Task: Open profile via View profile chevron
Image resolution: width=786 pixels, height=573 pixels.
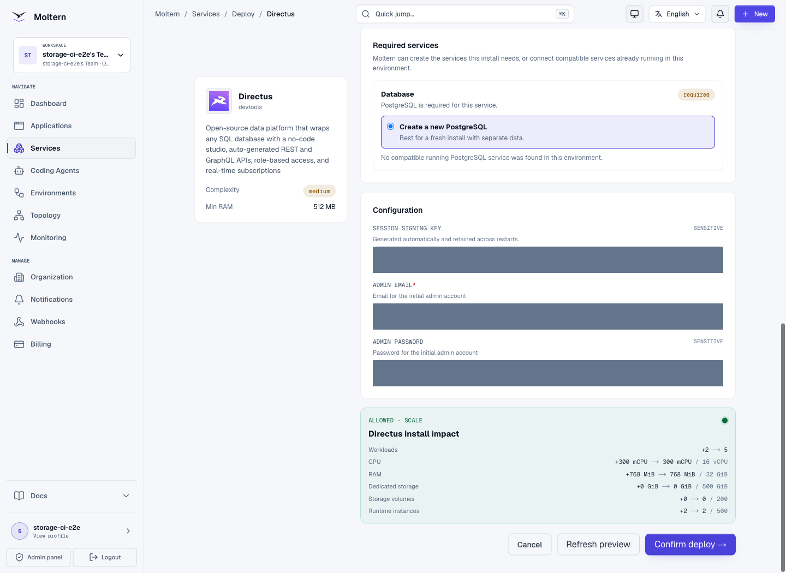Action: point(128,531)
